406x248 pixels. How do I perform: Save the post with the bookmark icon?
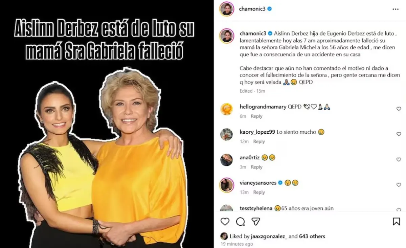(x=396, y=222)
